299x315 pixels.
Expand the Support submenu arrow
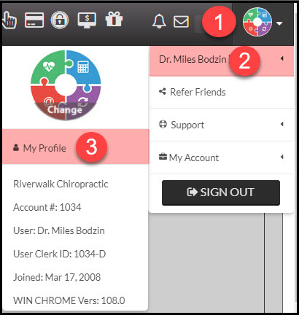[282, 124]
